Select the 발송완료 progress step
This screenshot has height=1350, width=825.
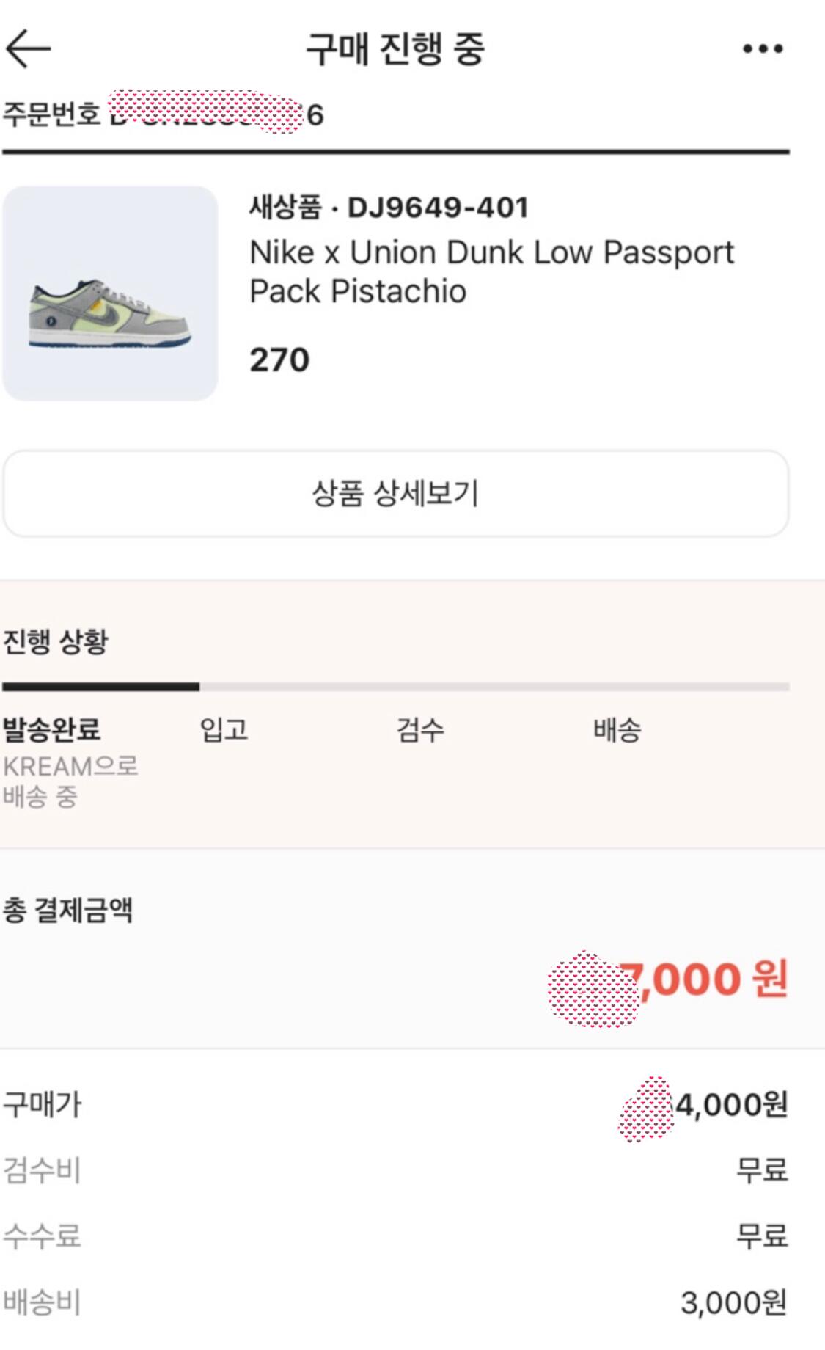[52, 729]
